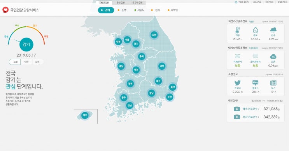Open the 이용가이드 link
This screenshot has width=289, height=151.
pyautogui.click(x=269, y=2)
